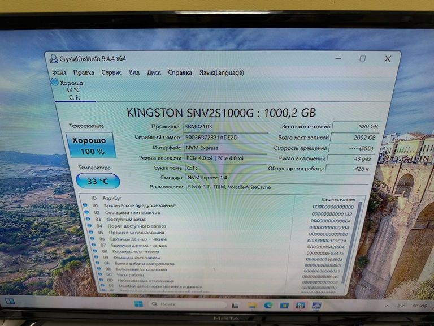Click the Стандарт field NVM Express 1.4
The height and width of the screenshot is (326, 434).
click(x=277, y=177)
